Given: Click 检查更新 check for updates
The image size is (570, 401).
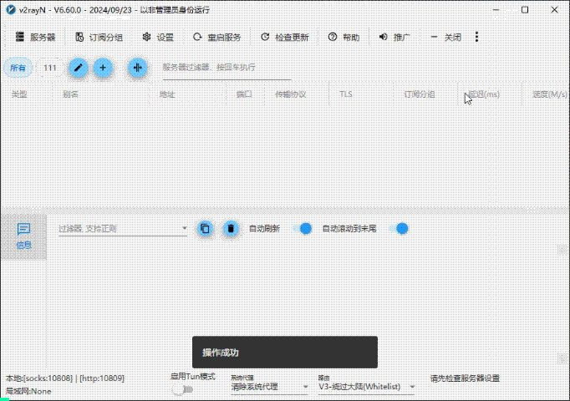Looking at the screenshot, I should point(285,37).
